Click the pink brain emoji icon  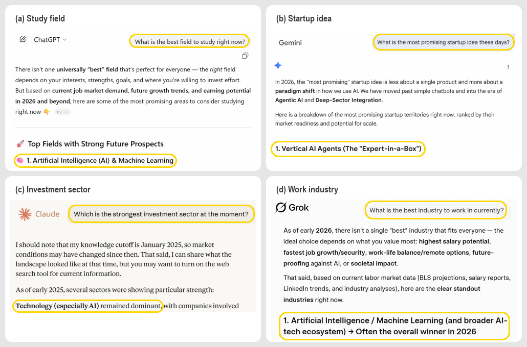coord(20,161)
